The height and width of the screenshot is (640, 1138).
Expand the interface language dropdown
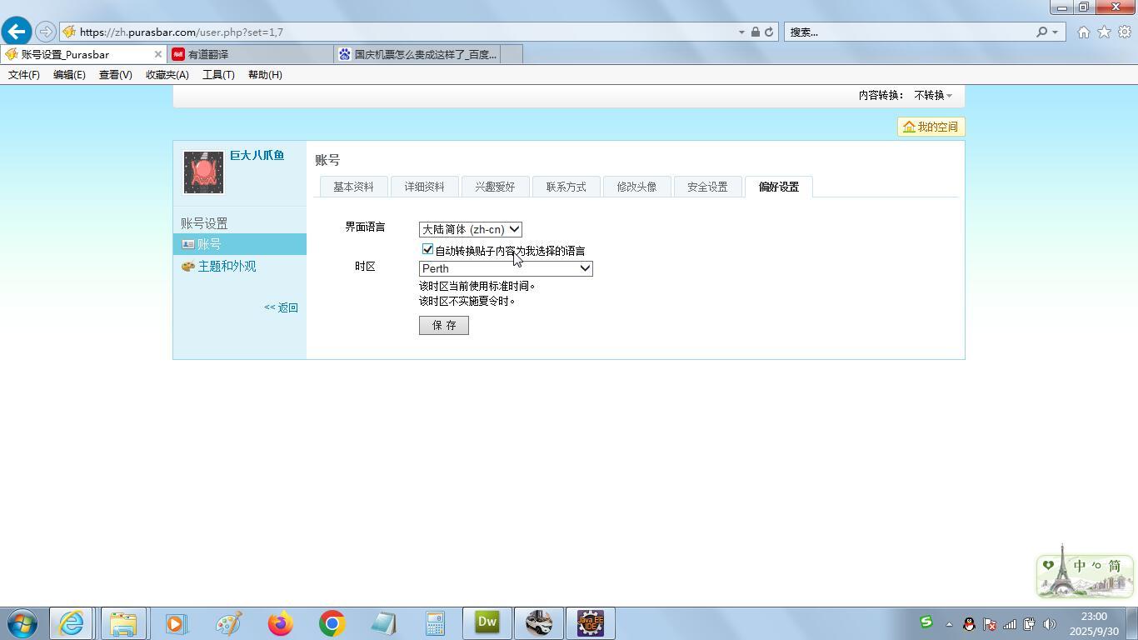(x=470, y=229)
